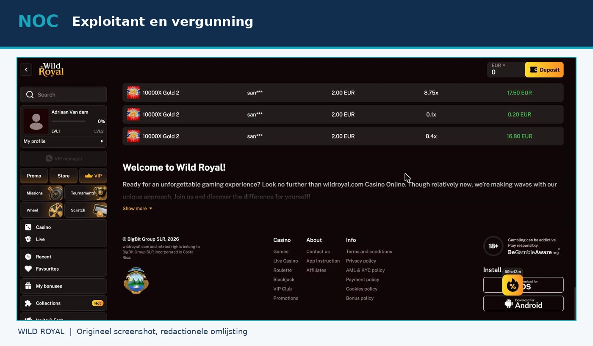
Task: Open the Wild Royal logo home link
Action: click(x=51, y=69)
